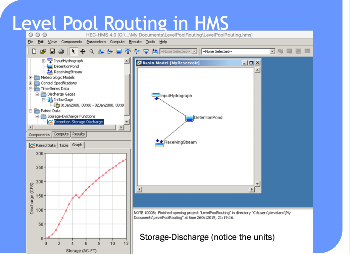Viewport: 350px width, 254px height.
Task: Expand the Meteorologic Models folder
Action: pos(31,78)
